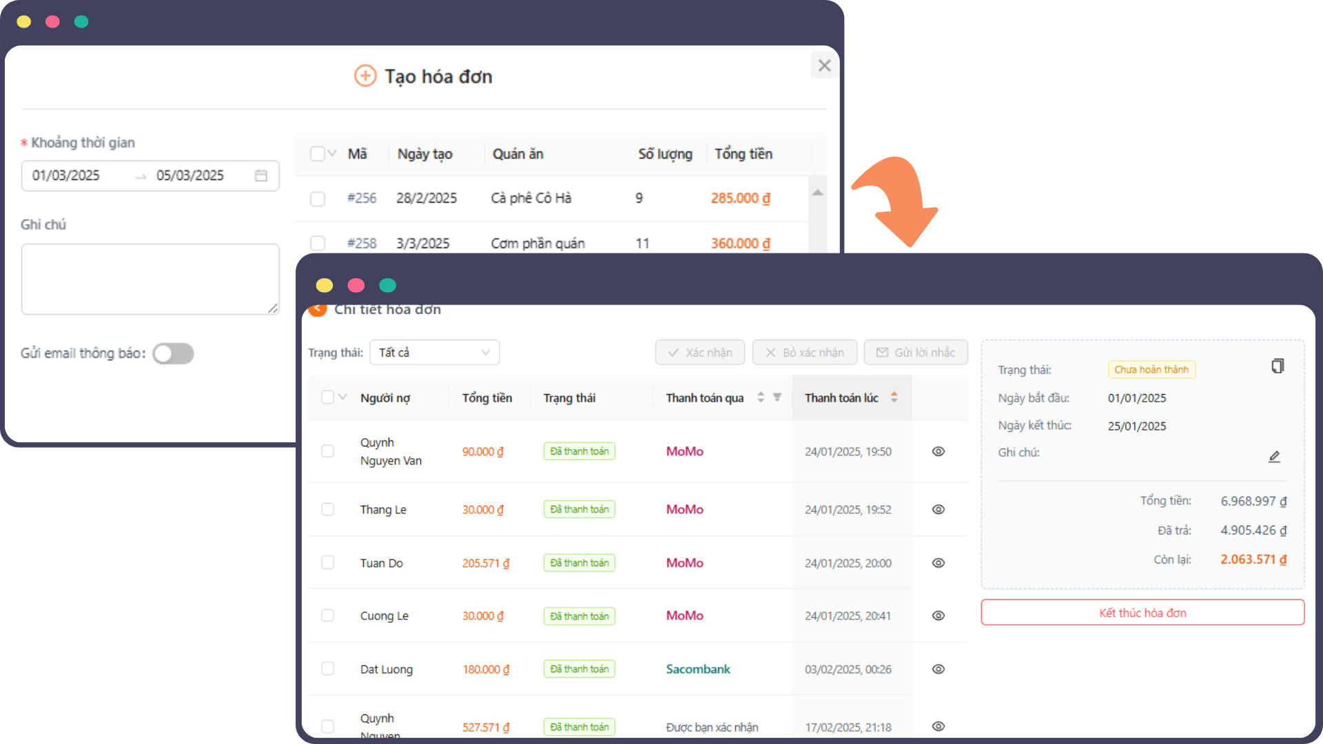Click the Gửi lời nhắc button

(x=916, y=353)
